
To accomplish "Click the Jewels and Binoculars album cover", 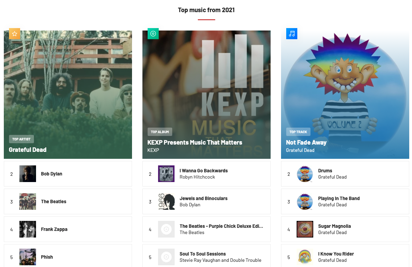I will 166,201.
